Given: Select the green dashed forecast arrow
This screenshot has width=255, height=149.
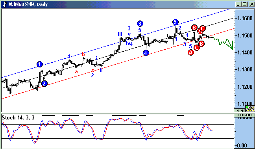Looking at the screenshot, I should (224, 43).
